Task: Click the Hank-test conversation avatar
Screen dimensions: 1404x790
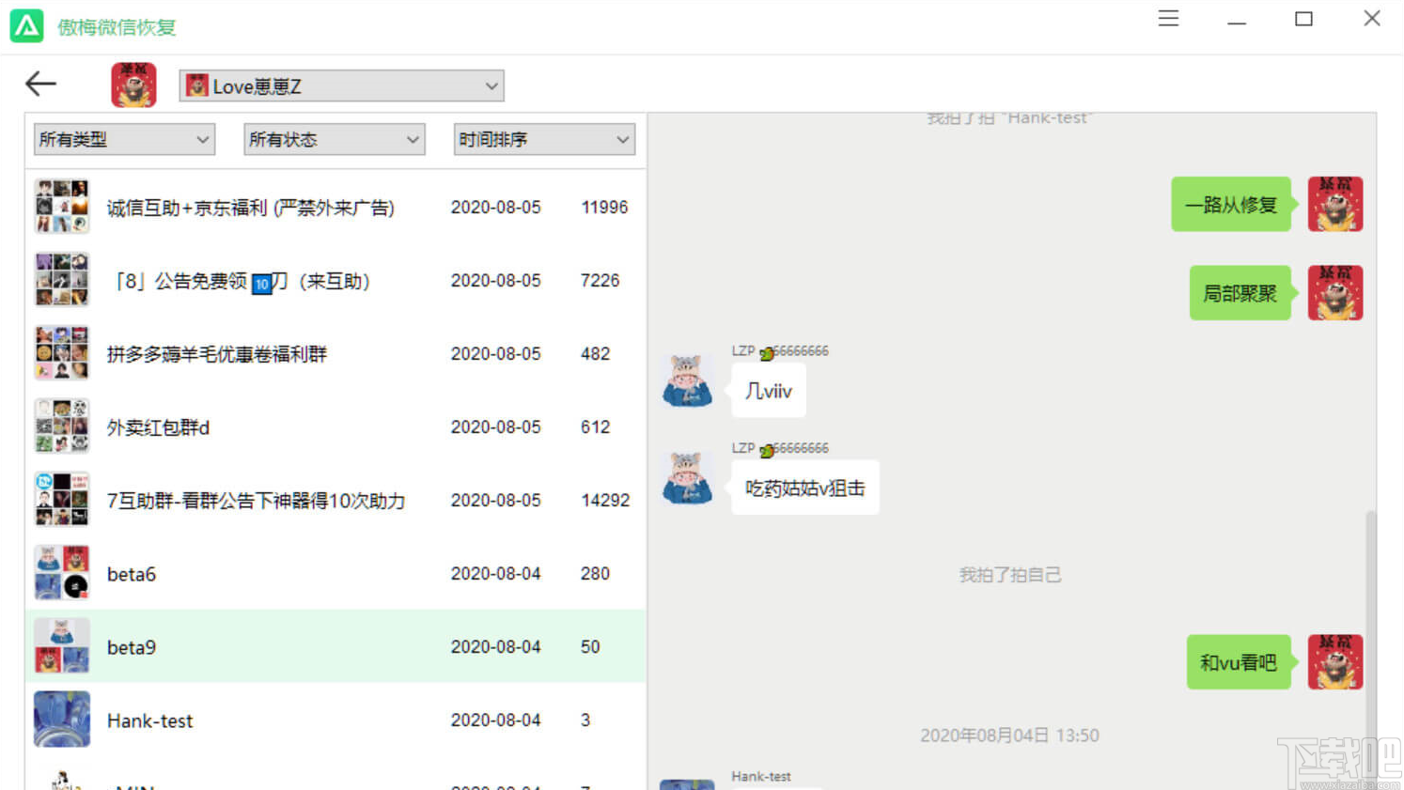Action: [x=61, y=720]
